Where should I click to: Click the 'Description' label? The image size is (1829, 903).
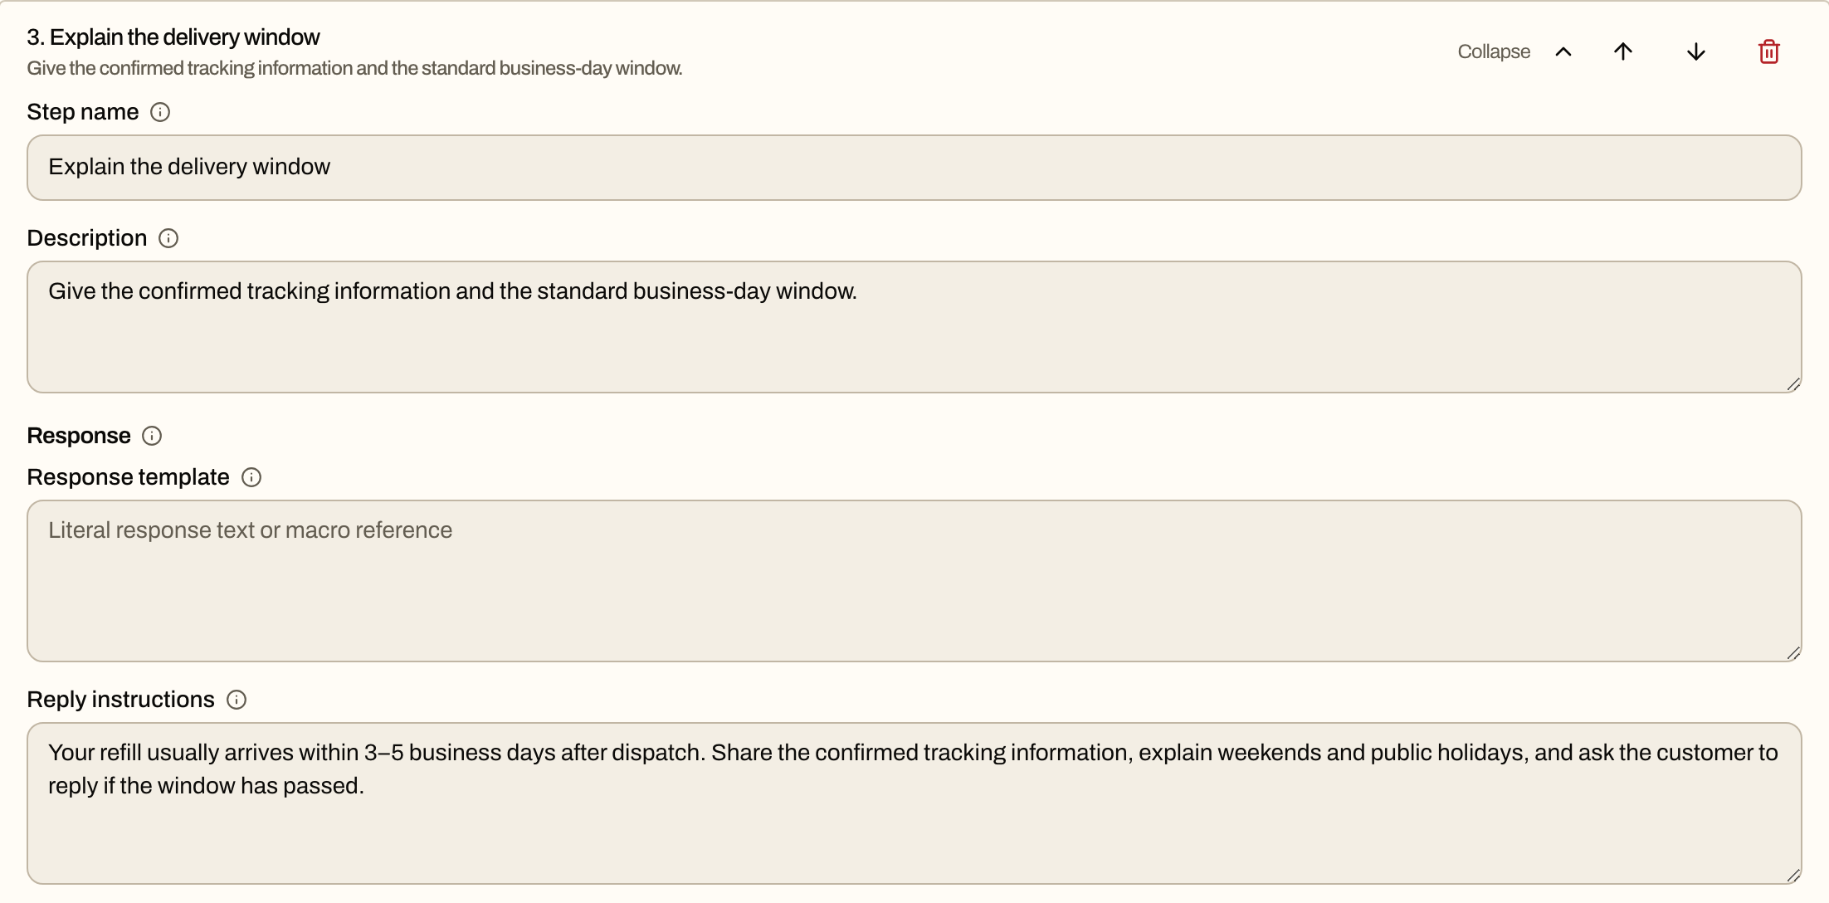click(x=87, y=238)
